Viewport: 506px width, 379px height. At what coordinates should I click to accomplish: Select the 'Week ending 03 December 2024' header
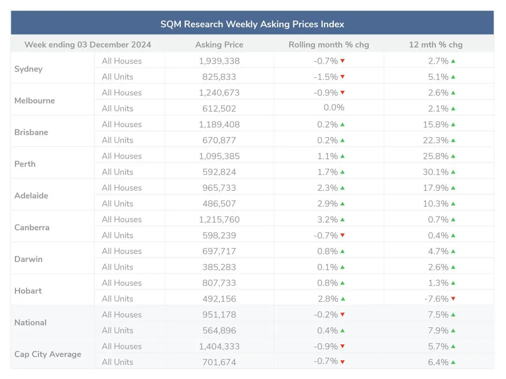pyautogui.click(x=88, y=44)
